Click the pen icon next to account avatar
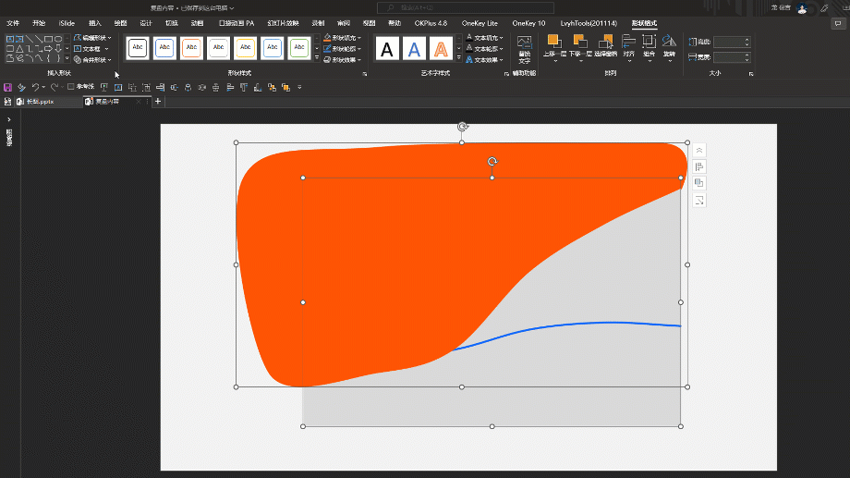 [824, 8]
